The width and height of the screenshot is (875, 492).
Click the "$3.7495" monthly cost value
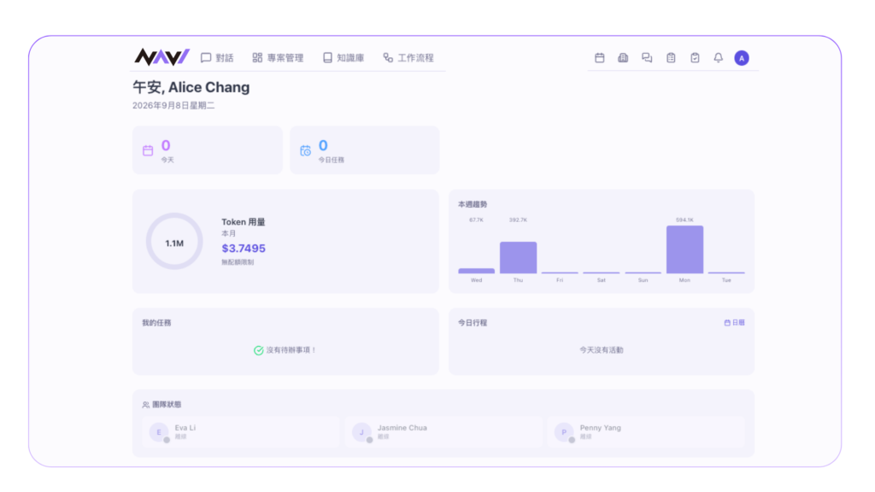[x=244, y=249]
